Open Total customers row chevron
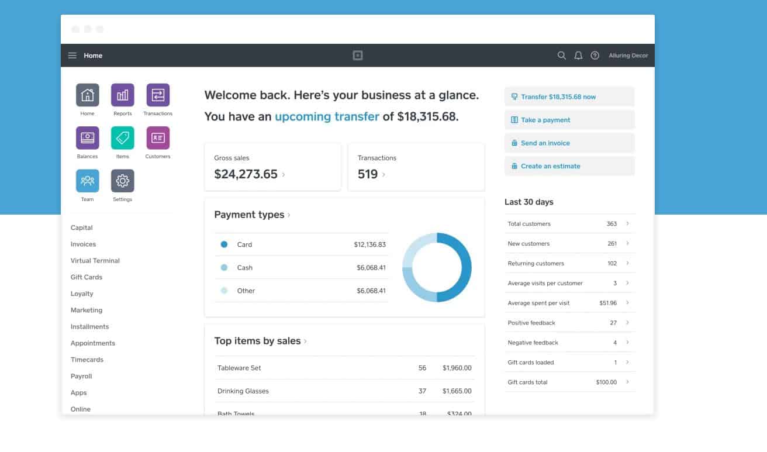Viewport: 767px width, 452px height. pos(627,223)
